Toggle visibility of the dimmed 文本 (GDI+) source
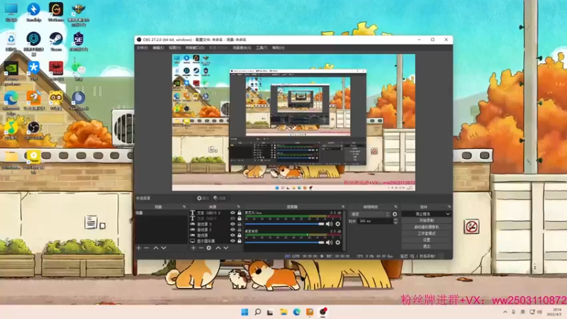This screenshot has height=319, width=567. coord(232,218)
